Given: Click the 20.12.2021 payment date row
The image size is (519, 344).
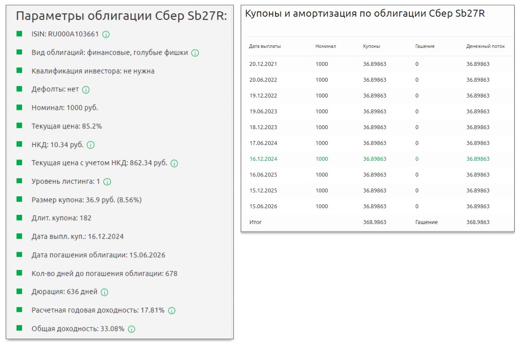Looking at the screenshot, I should tap(263, 64).
